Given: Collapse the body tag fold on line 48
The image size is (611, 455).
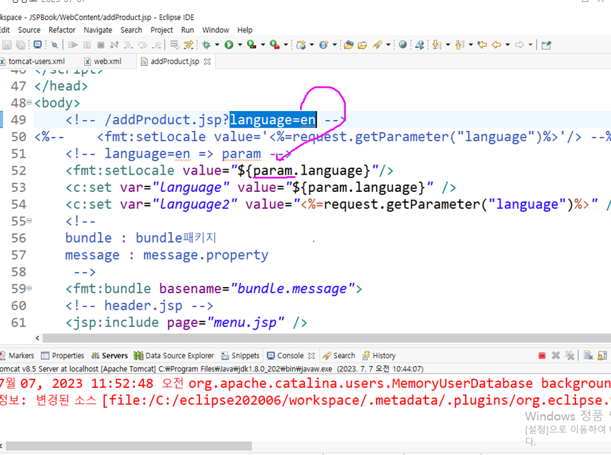Looking at the screenshot, I should pyautogui.click(x=29, y=103).
